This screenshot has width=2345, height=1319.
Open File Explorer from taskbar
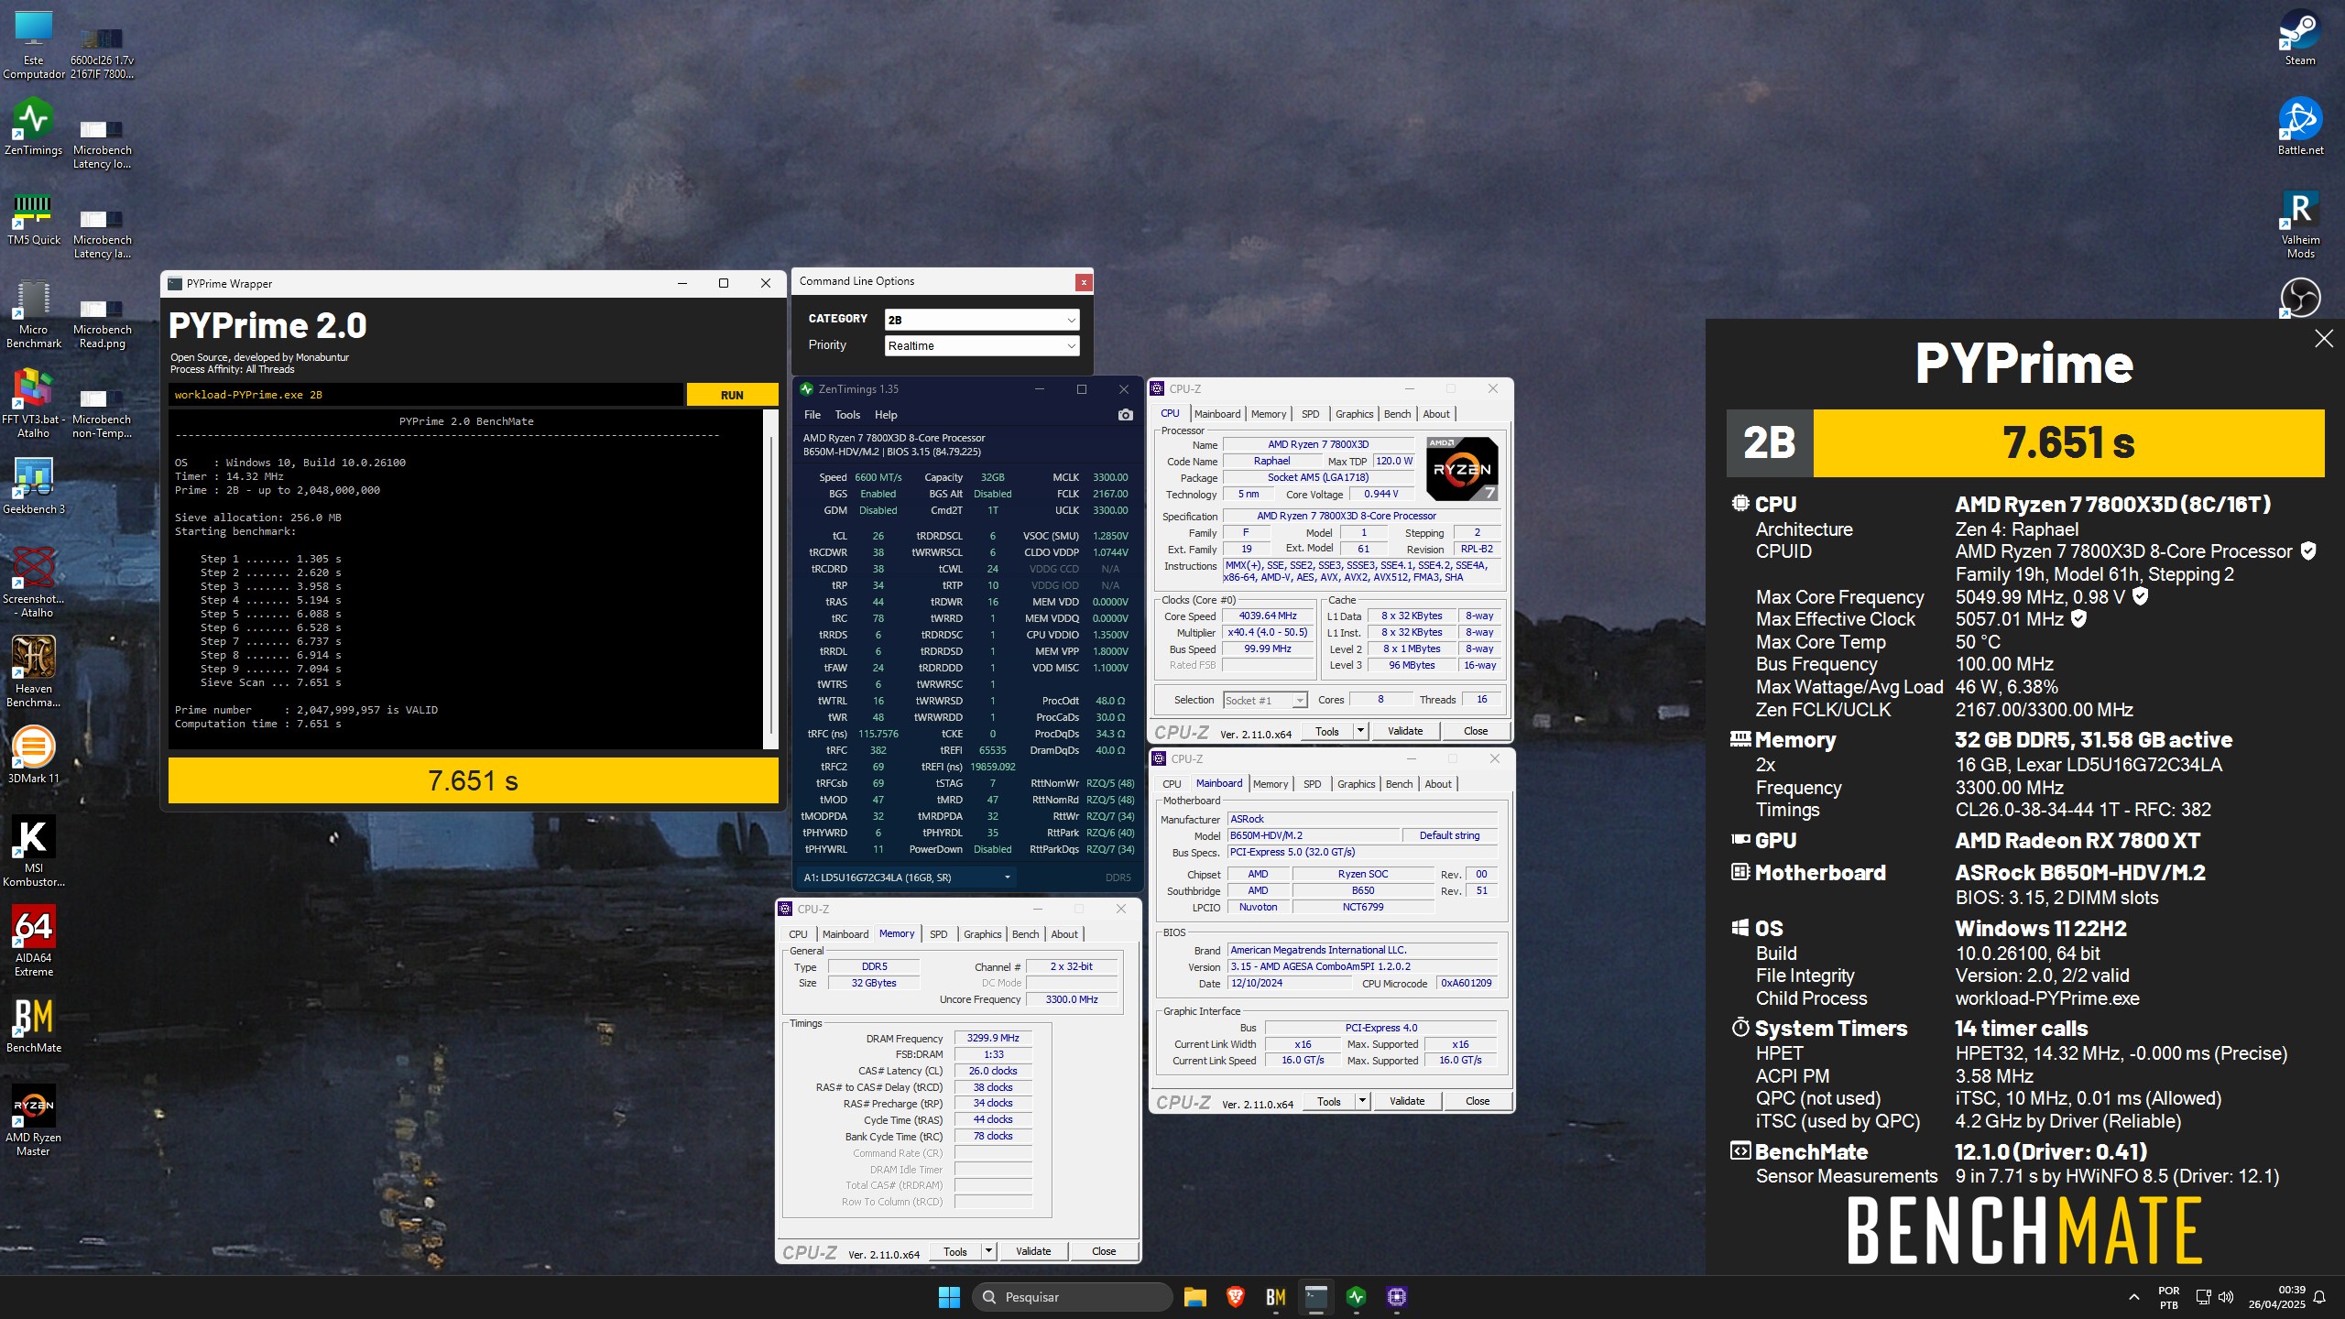pos(1194,1297)
